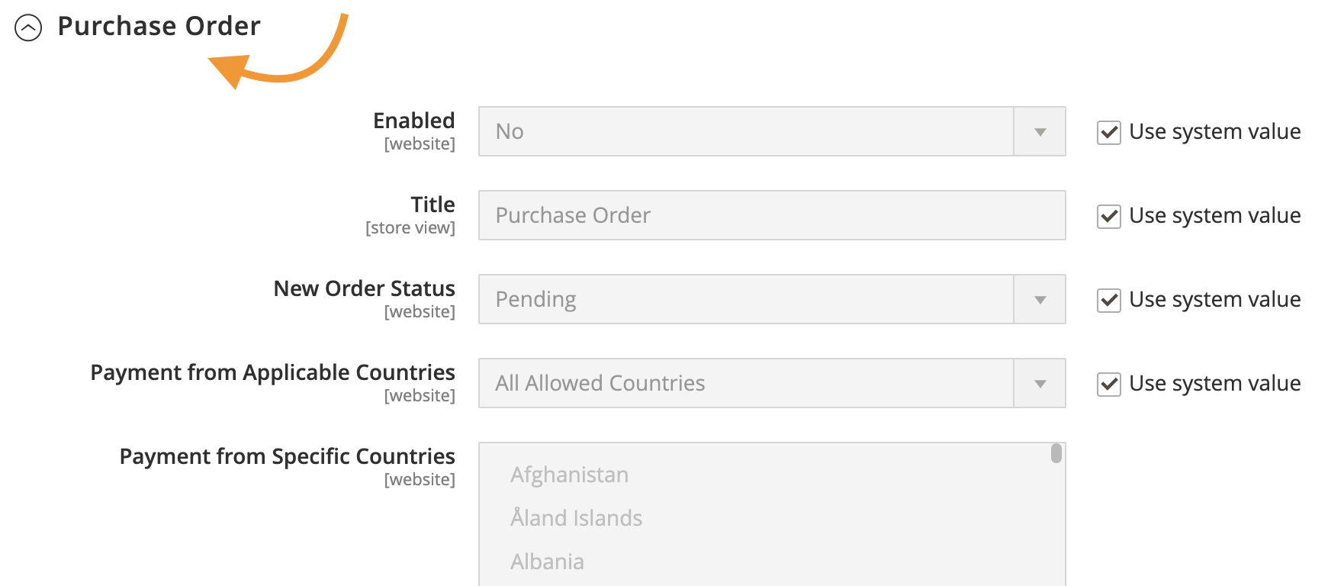Collapse the Purchase Order section circle icon
This screenshot has height=586, width=1344.
[28, 28]
